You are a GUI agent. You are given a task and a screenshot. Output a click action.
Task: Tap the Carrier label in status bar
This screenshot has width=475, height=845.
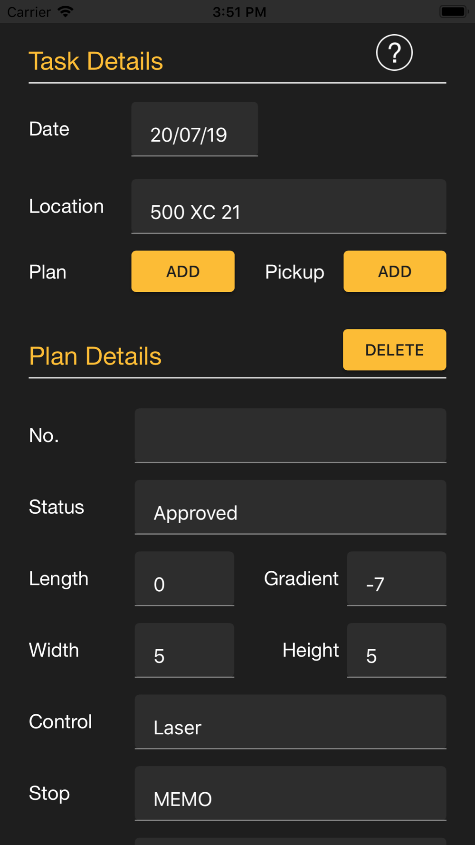[x=29, y=12]
